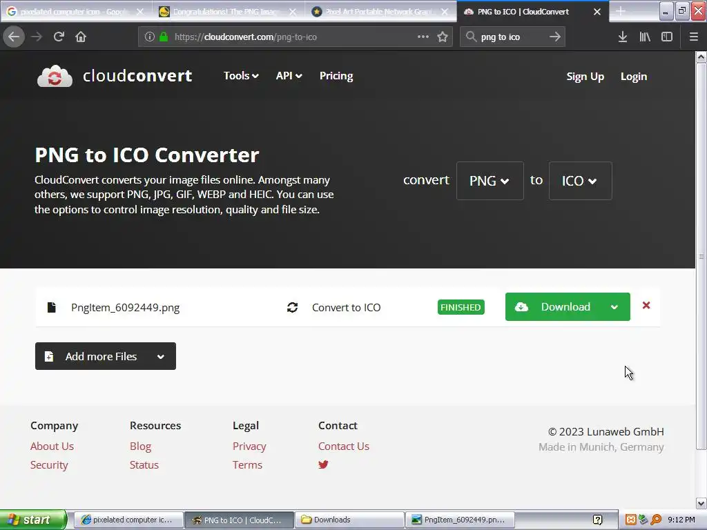Open the Contact Us link

(344, 446)
